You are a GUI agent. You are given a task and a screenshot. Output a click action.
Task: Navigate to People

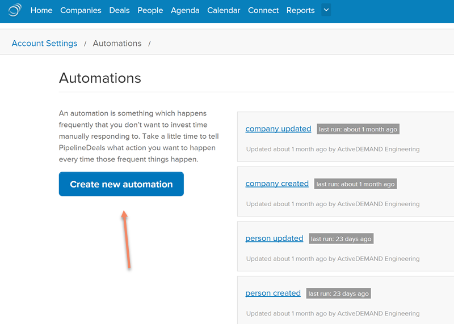(150, 10)
